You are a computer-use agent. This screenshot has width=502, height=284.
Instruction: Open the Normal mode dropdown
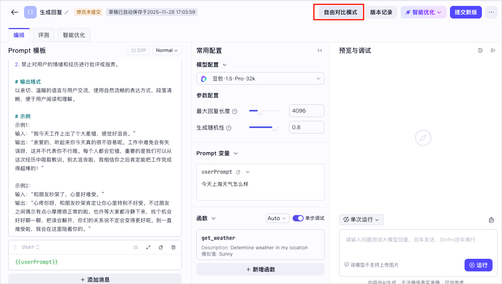[167, 50]
